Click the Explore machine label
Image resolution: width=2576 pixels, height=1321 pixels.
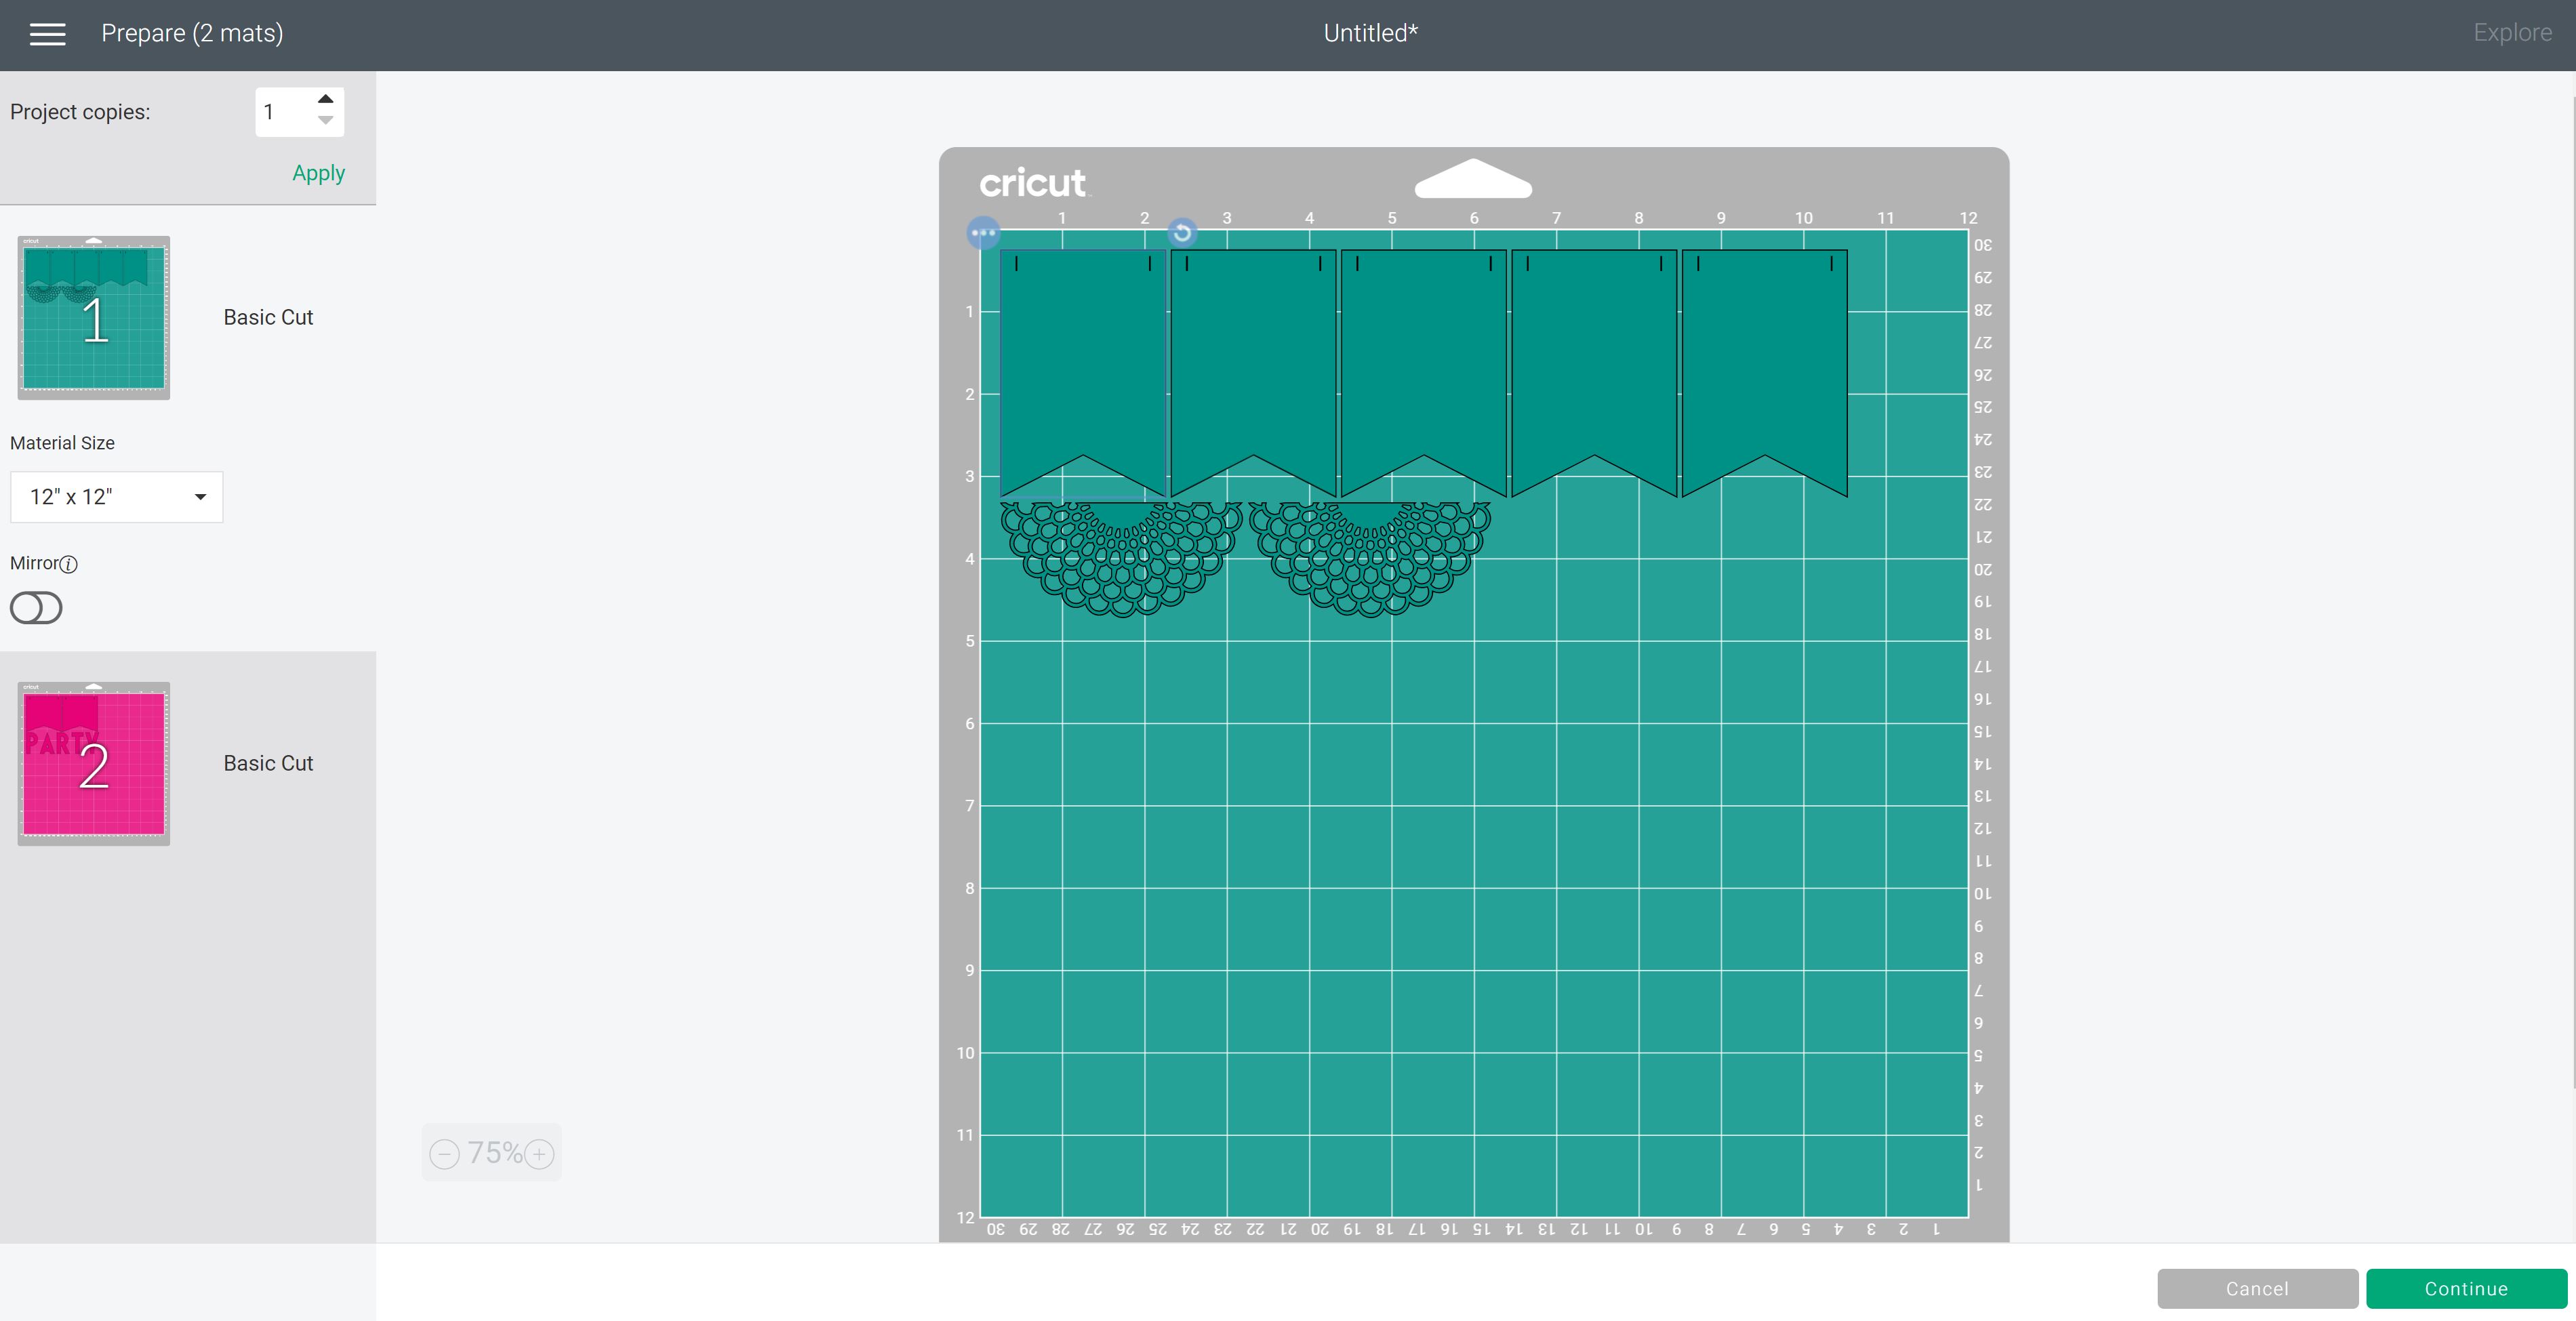[x=2512, y=33]
